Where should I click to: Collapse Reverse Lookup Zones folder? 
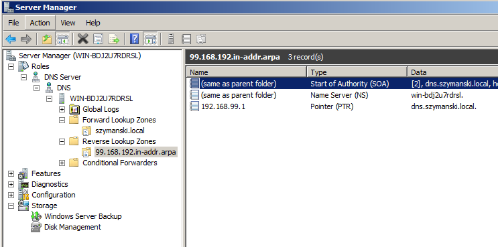[x=62, y=141]
